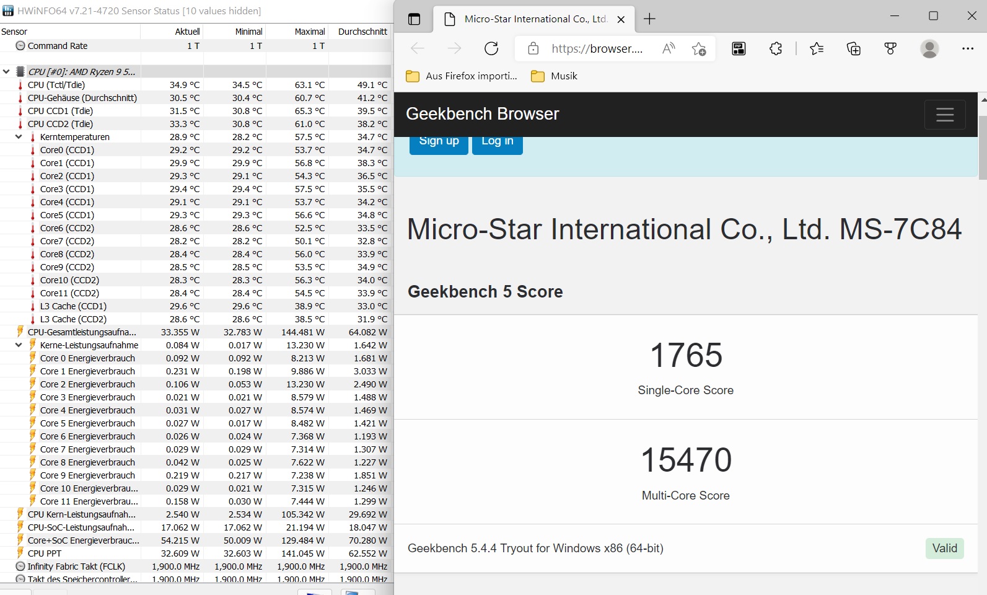Click the Valid badge
This screenshot has width=987, height=595.
click(945, 549)
